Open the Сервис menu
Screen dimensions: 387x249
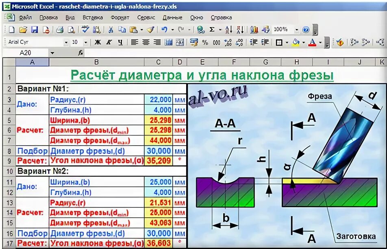click(146, 17)
